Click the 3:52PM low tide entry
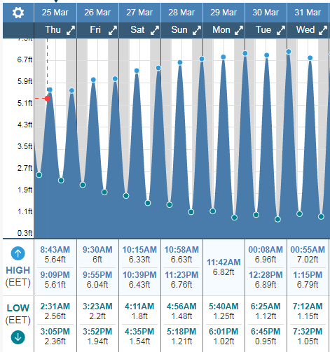Viewport: 330px width, 352px height. coord(97,336)
